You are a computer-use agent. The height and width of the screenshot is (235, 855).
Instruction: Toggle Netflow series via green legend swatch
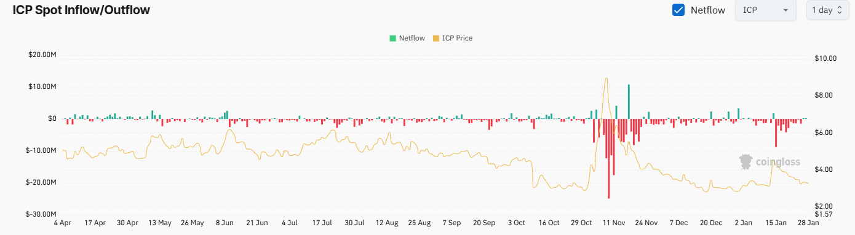pyautogui.click(x=392, y=38)
